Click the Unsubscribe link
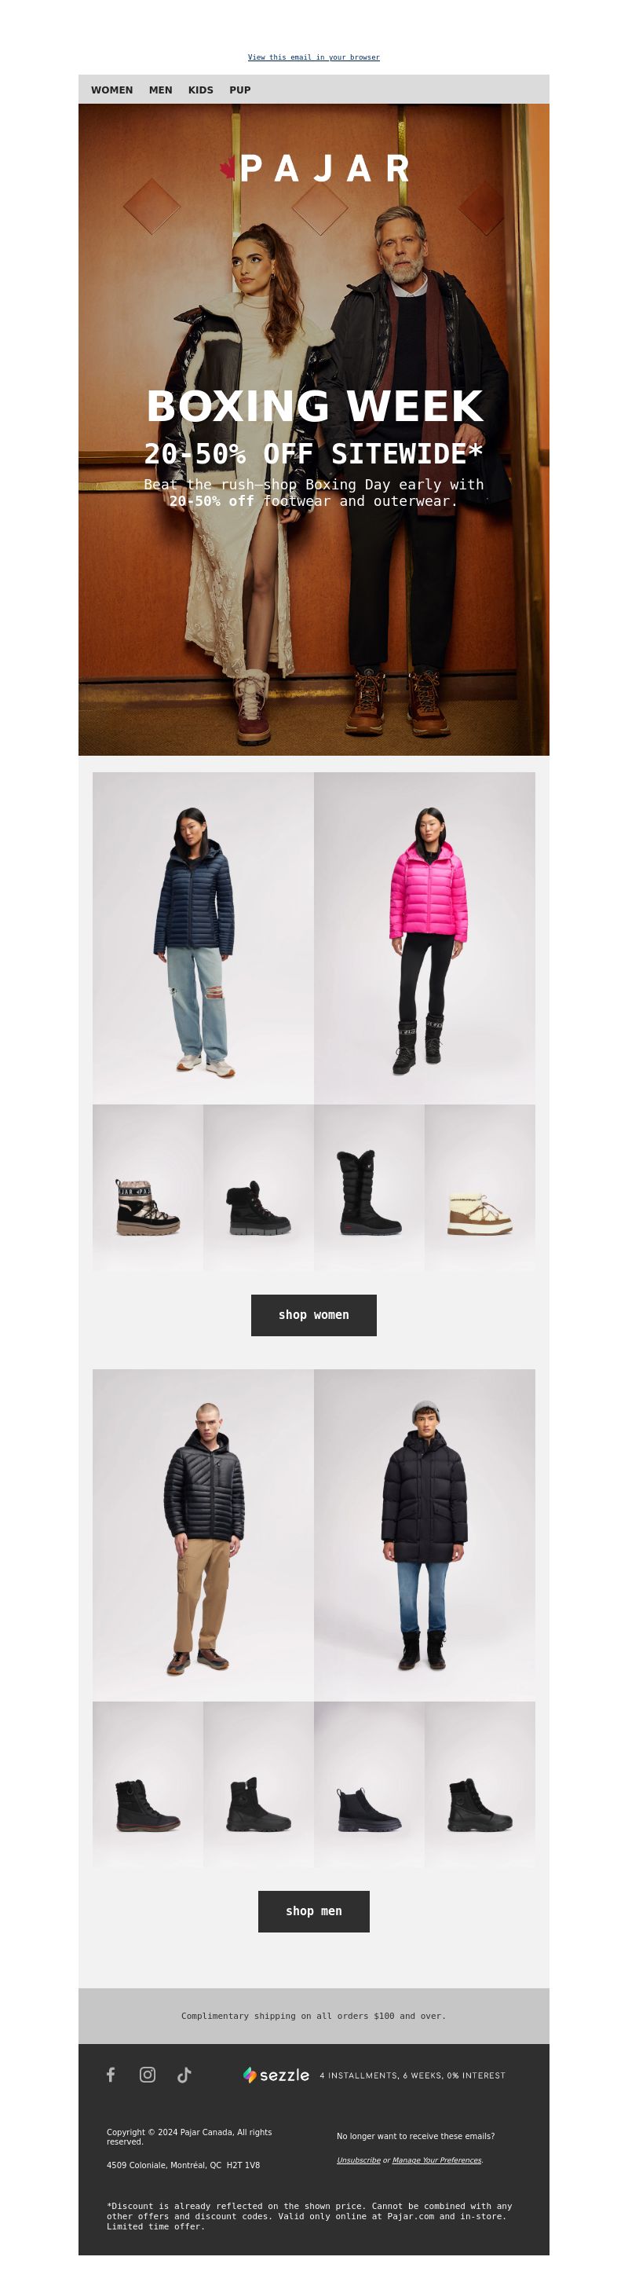 click(x=358, y=2160)
